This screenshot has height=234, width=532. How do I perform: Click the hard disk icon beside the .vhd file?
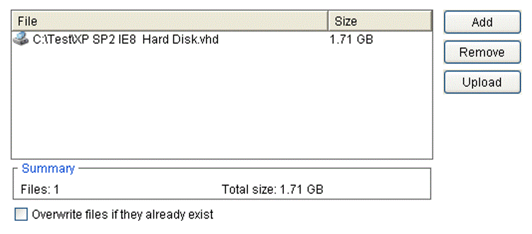(x=21, y=39)
